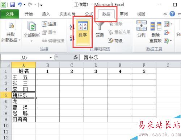The image size is (181, 140).
Task: Open the Undo history dropdown arrow
Action: tap(25, 5)
